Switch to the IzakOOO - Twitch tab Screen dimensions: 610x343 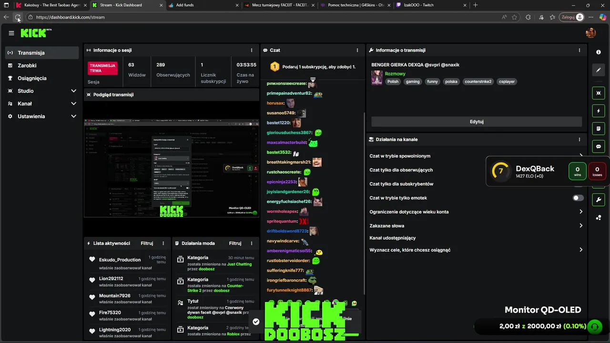[x=431, y=5]
